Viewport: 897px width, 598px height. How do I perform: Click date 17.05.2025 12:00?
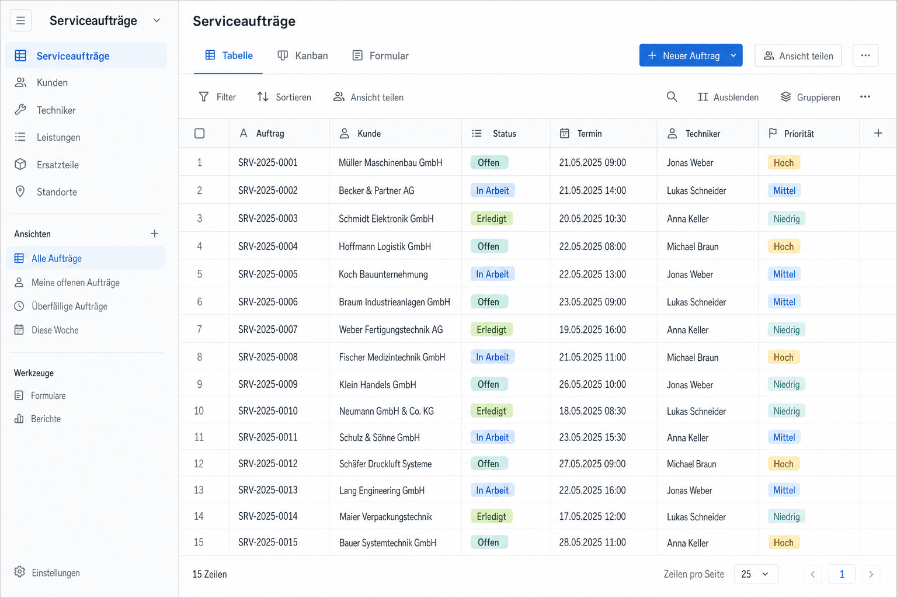tap(593, 516)
